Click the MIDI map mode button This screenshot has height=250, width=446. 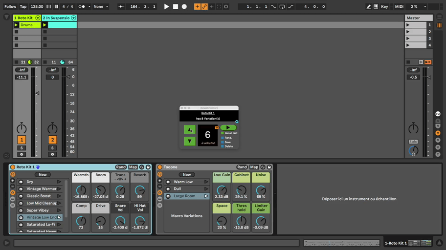[x=399, y=7]
